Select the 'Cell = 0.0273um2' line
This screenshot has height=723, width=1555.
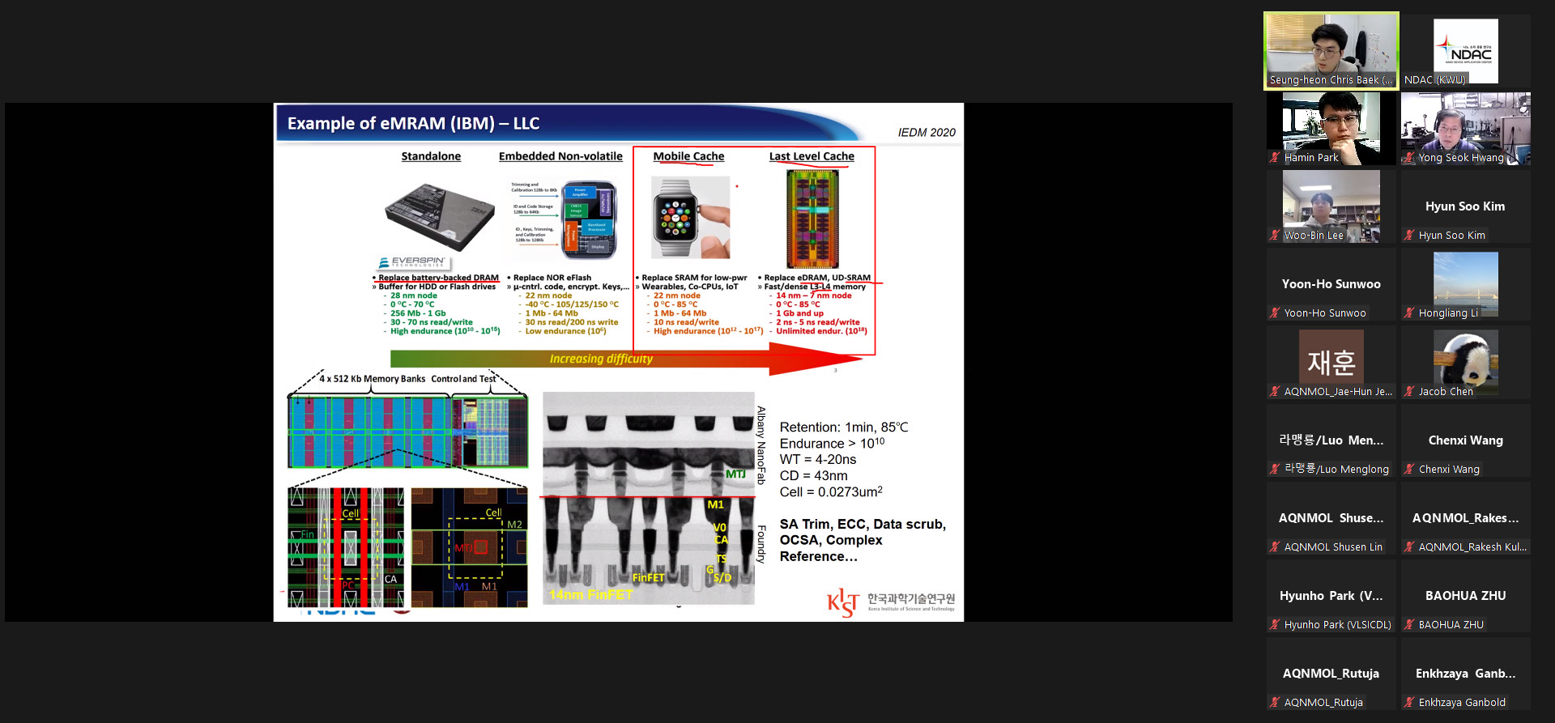point(831,492)
